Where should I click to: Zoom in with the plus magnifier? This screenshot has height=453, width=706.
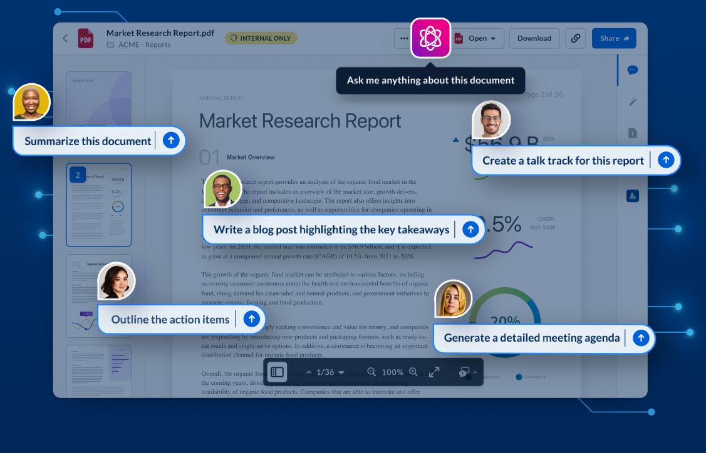(x=413, y=372)
